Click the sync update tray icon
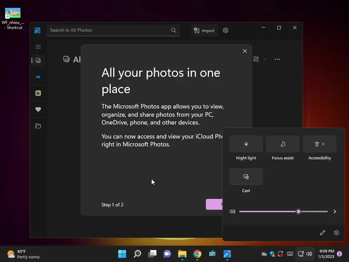This screenshot has width=349, height=262. (x=280, y=254)
